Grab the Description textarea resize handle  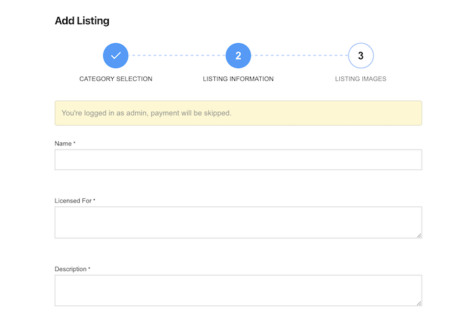click(419, 303)
